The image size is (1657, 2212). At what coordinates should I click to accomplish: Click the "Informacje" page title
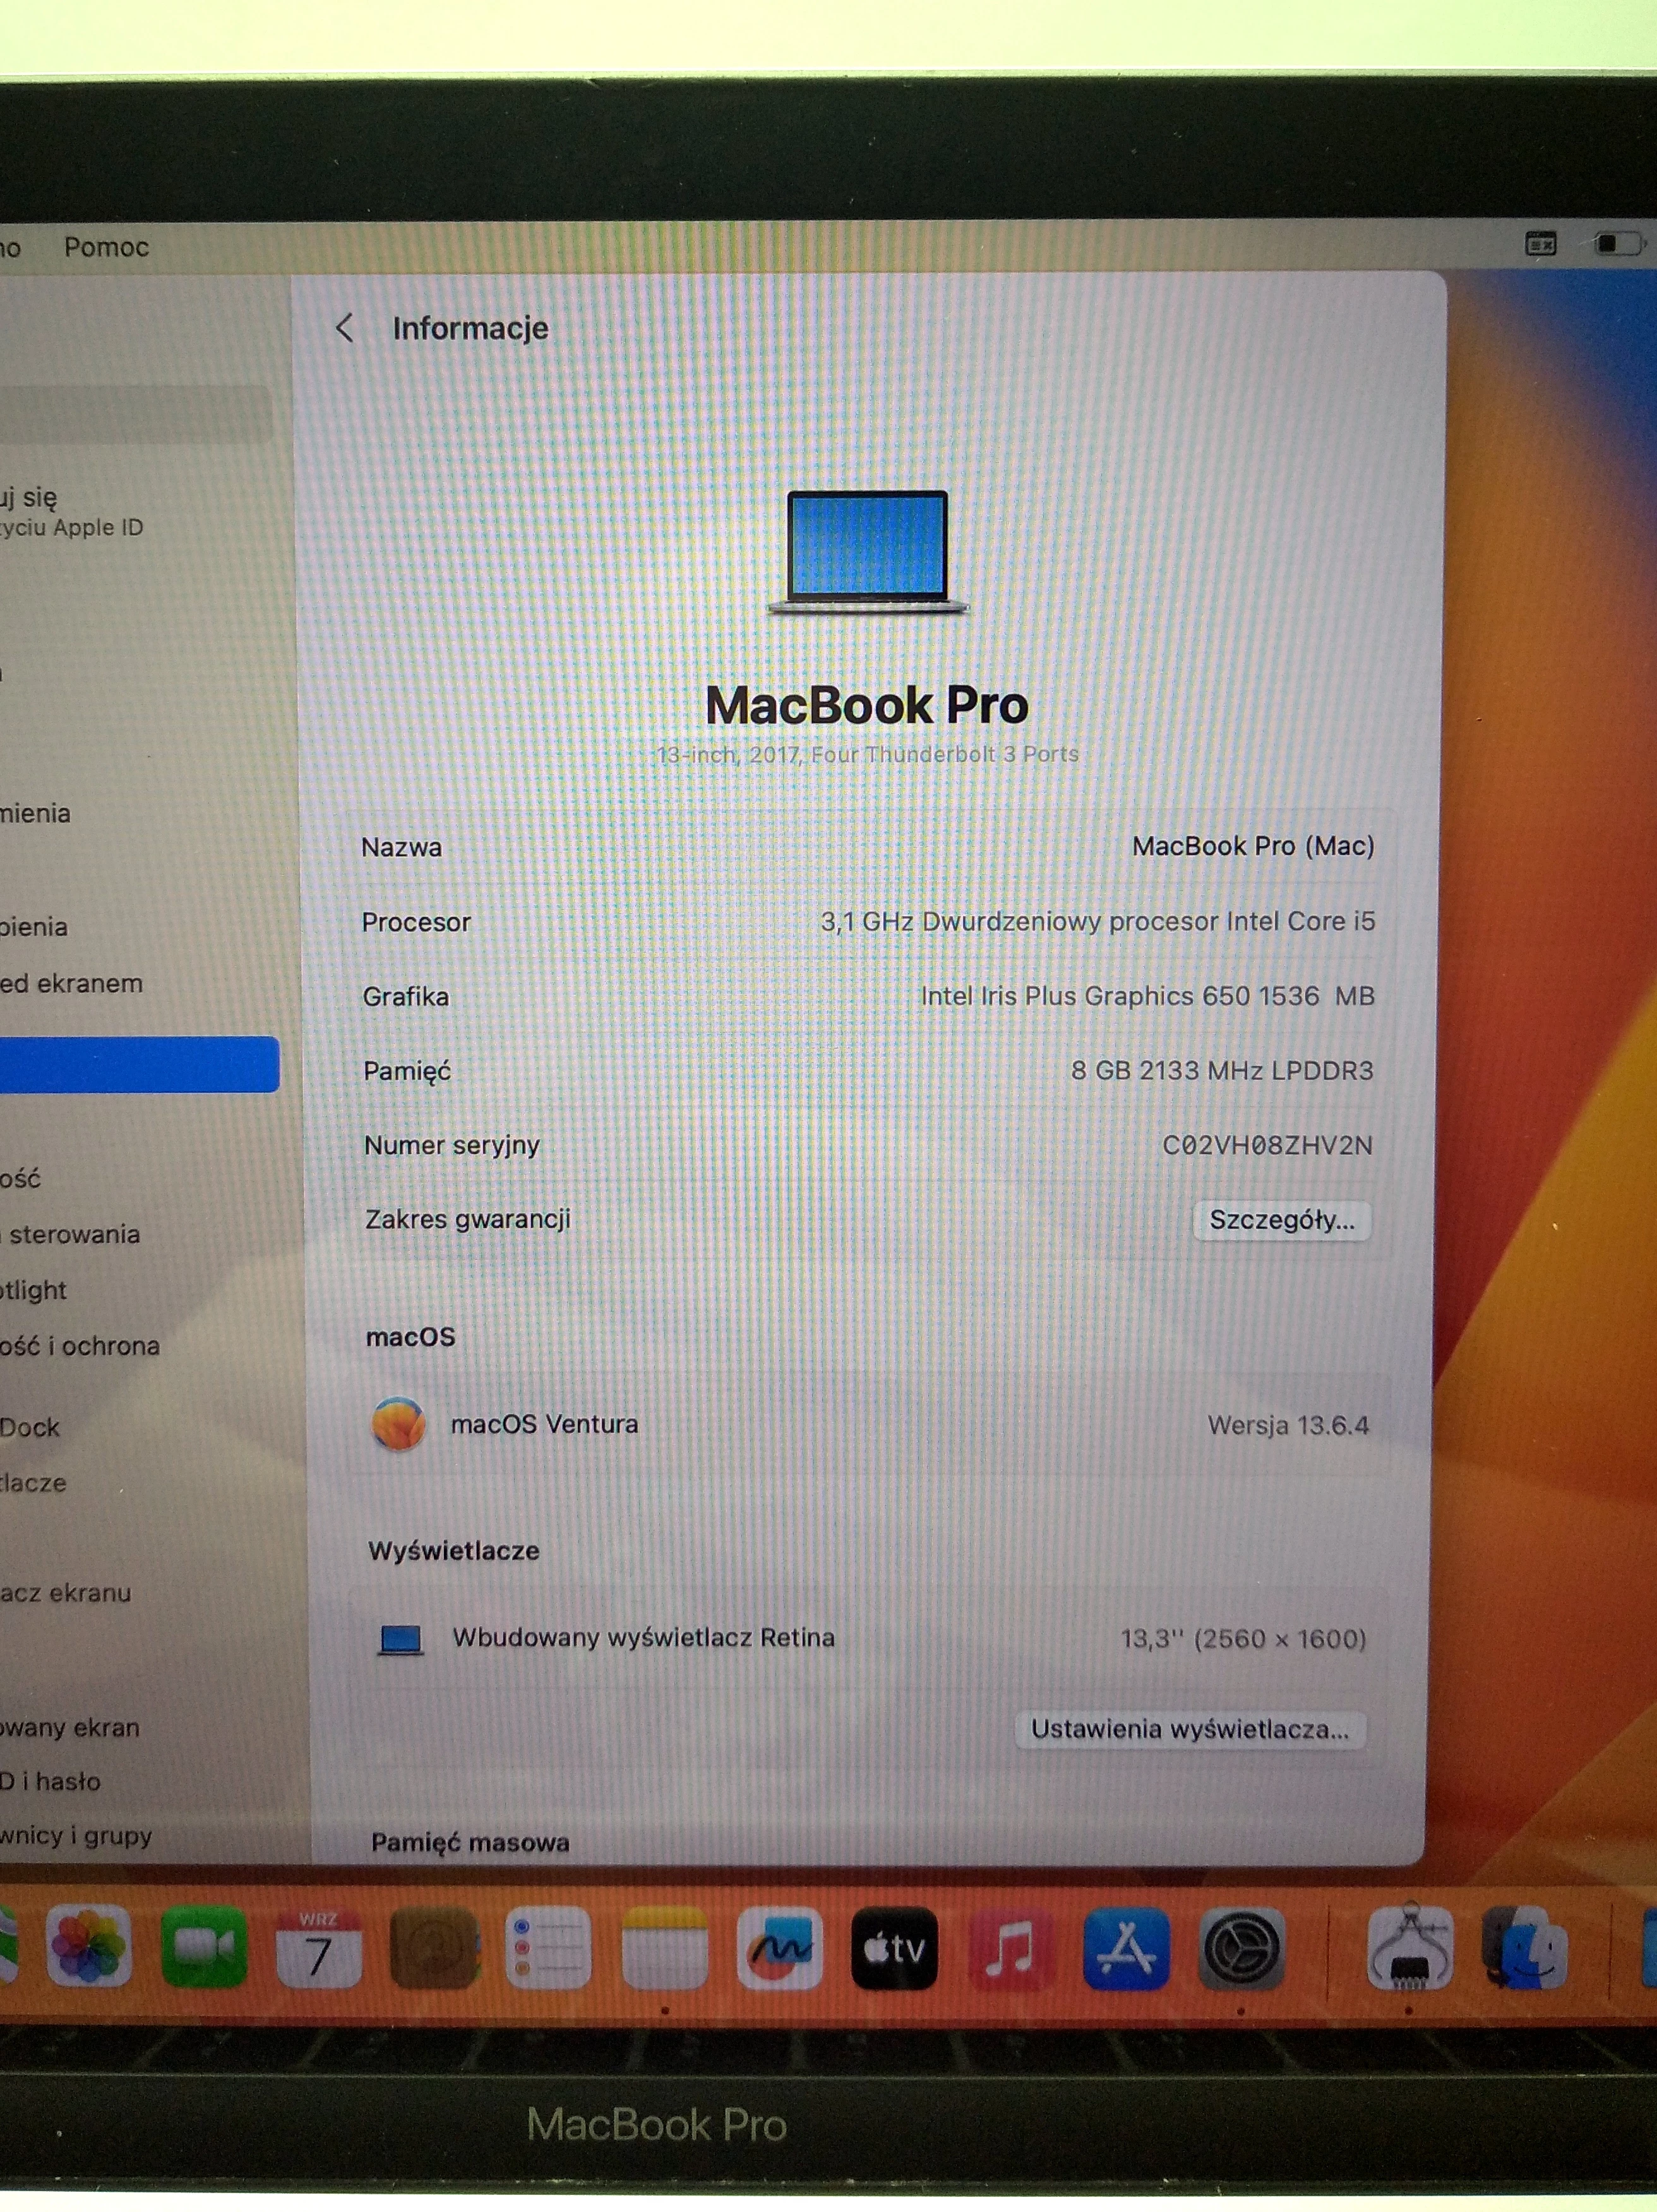coord(470,328)
